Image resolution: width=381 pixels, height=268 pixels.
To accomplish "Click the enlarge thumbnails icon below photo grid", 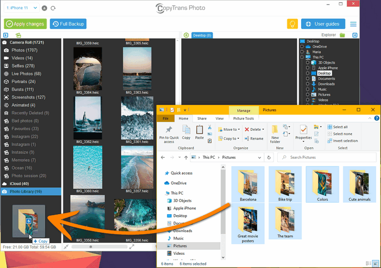I will pos(132,247).
